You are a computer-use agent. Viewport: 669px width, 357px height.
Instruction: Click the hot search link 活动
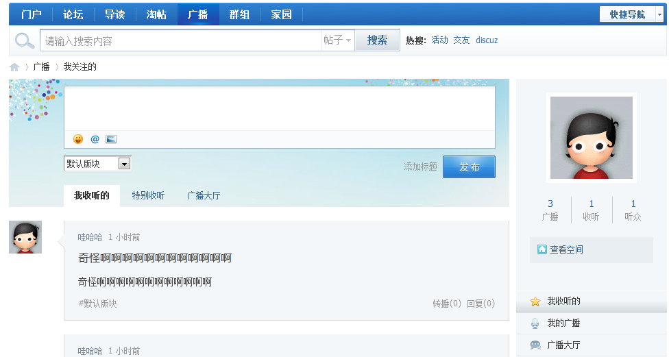[x=439, y=40]
